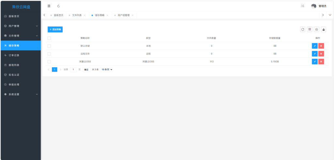The height and width of the screenshot is (160, 334).
Task: Switch to the 文件列表 tab
Action: click(77, 15)
